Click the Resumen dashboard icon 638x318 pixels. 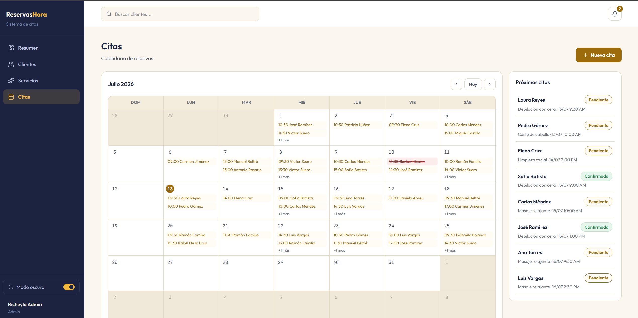pyautogui.click(x=11, y=48)
